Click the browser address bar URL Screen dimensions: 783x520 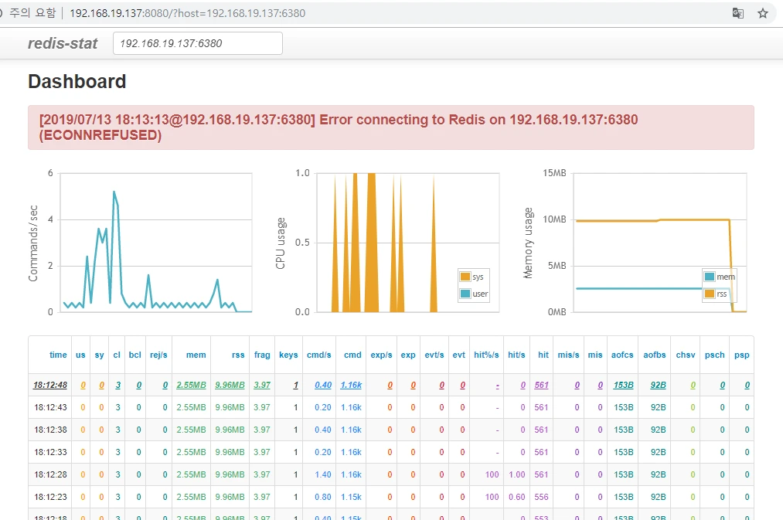click(x=187, y=13)
